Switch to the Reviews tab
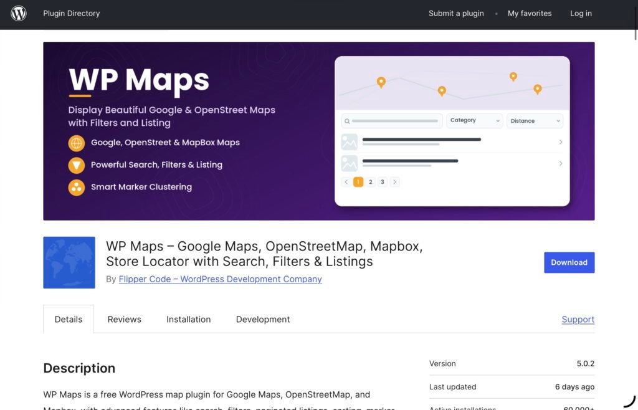Viewport: 638px width, 410px height. (125, 319)
